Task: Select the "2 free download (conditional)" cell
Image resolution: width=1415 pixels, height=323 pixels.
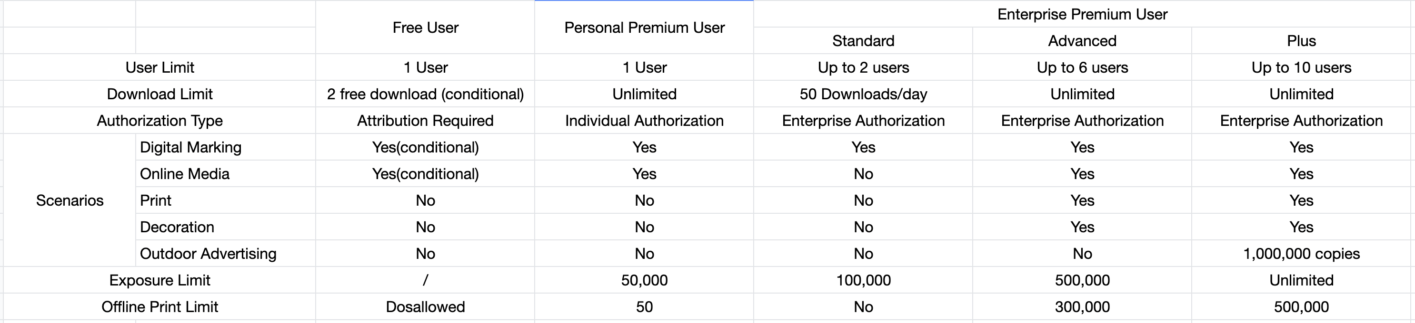Action: [x=425, y=94]
